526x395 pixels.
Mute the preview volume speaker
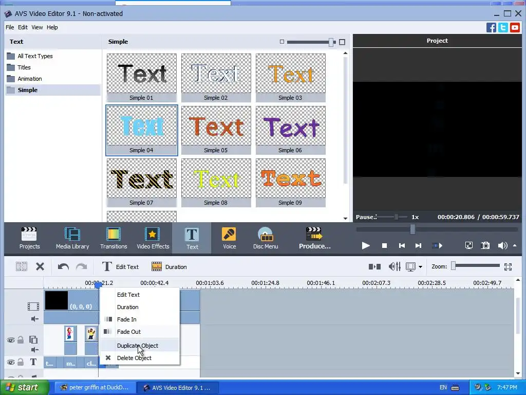pyautogui.click(x=502, y=245)
